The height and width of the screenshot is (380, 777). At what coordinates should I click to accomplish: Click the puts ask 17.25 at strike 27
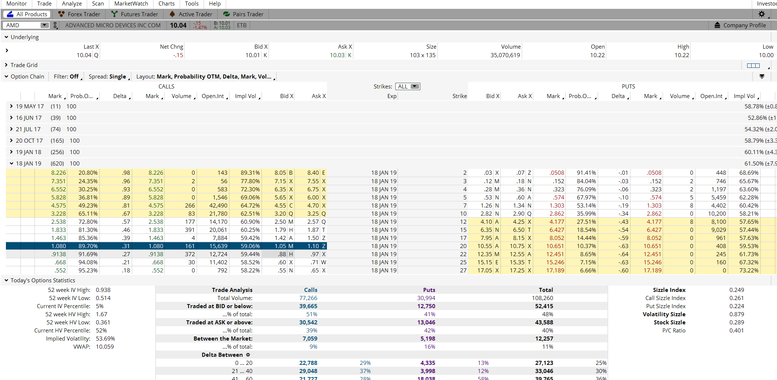coord(517,271)
